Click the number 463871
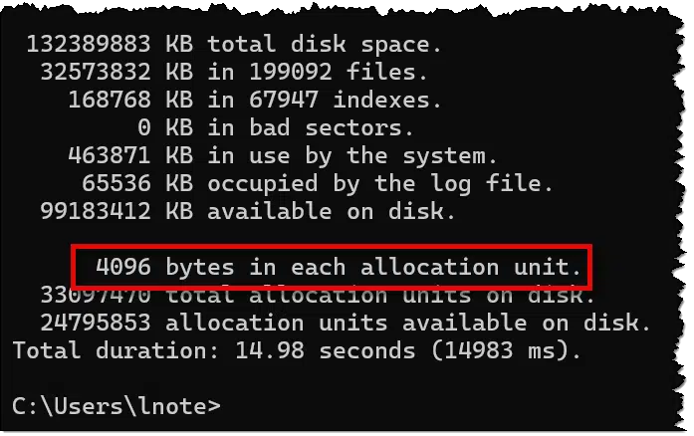The image size is (694, 436). (x=110, y=156)
